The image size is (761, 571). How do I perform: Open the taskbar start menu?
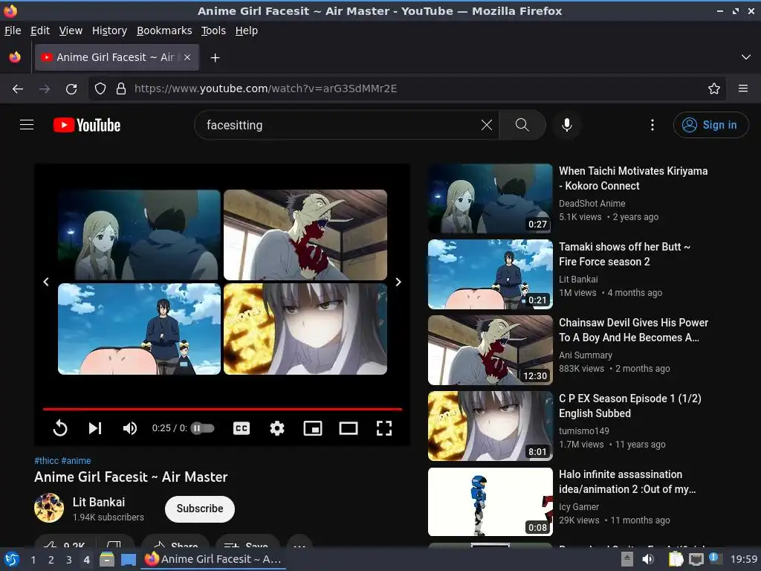pyautogui.click(x=12, y=560)
